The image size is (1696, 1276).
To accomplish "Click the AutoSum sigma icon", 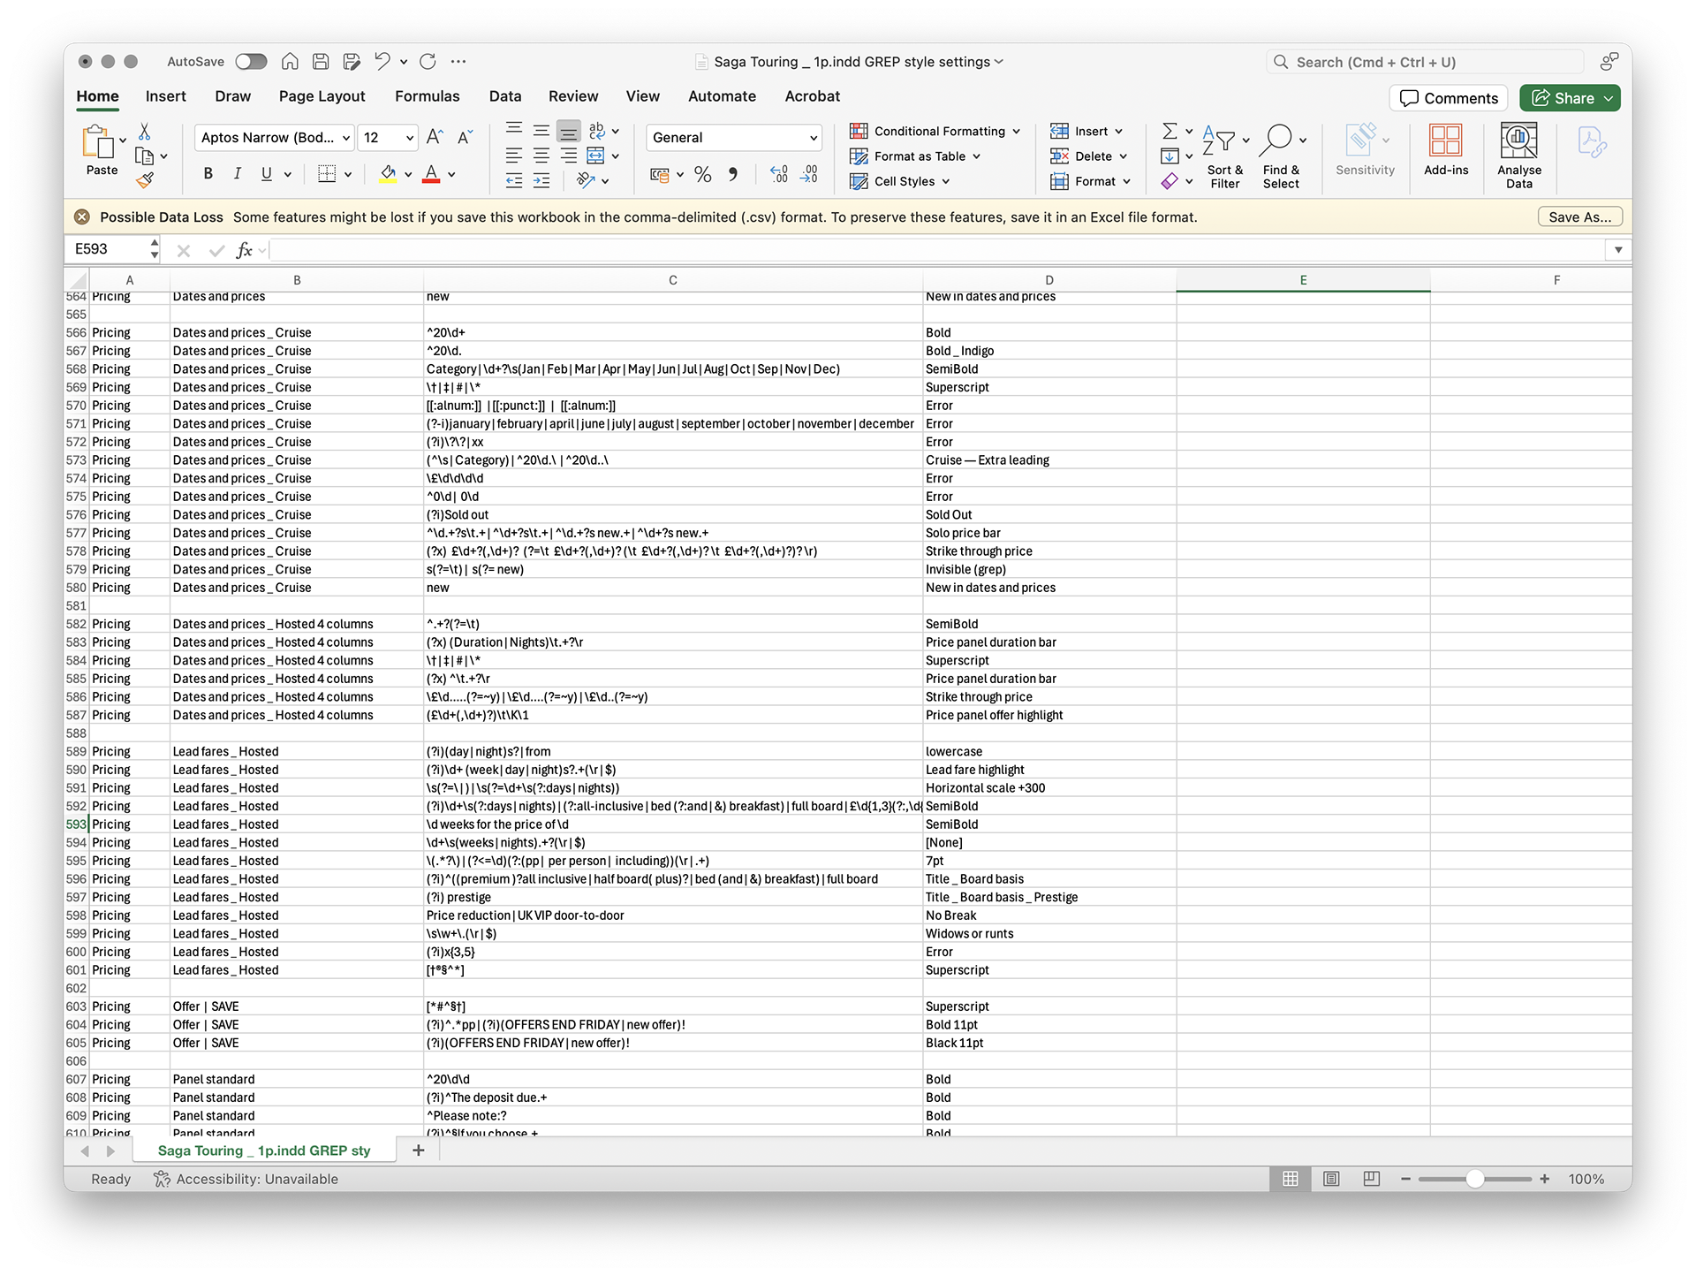I will point(1170,131).
